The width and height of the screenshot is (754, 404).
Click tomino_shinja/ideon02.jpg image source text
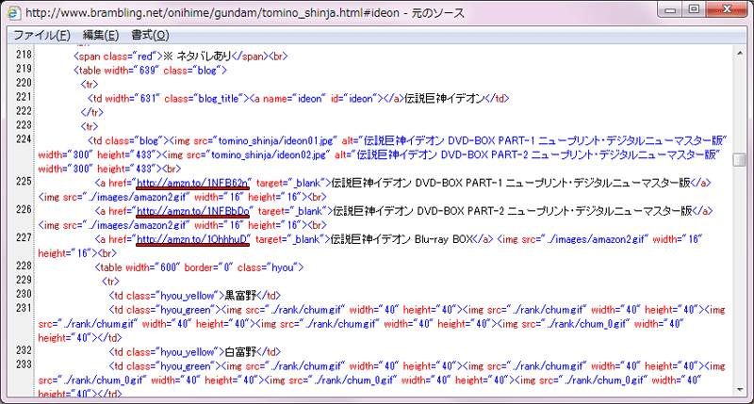tap(269, 154)
